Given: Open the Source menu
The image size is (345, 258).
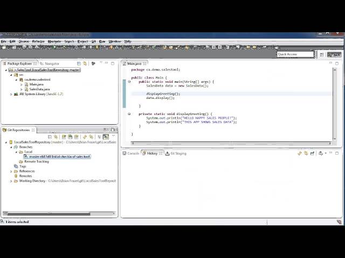Looking at the screenshot, I should pyautogui.click(x=24, y=41).
